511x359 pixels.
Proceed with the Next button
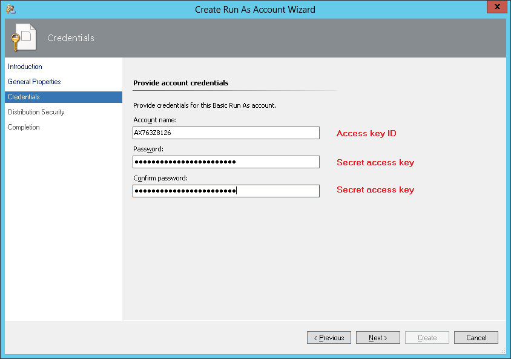378,338
